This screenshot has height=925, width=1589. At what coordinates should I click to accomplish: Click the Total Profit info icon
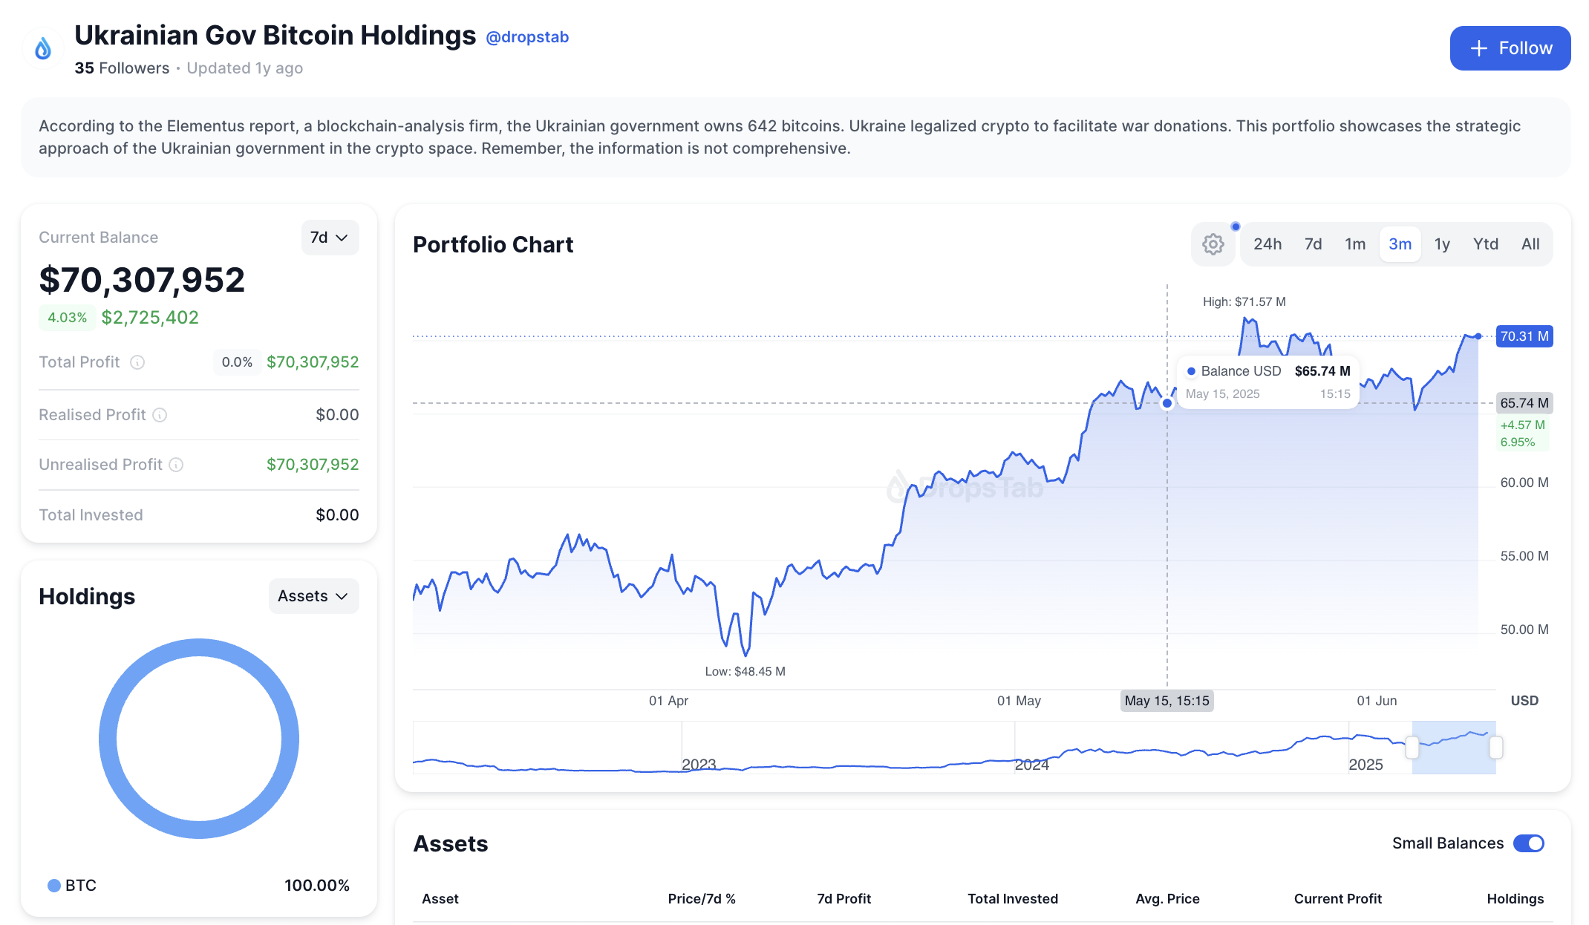137,362
